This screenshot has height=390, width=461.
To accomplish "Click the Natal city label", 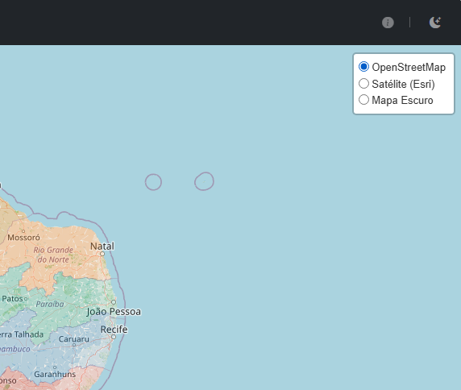I will coord(102,246).
